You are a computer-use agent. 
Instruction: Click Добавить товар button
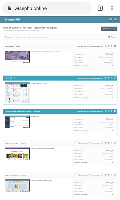point(109,29)
